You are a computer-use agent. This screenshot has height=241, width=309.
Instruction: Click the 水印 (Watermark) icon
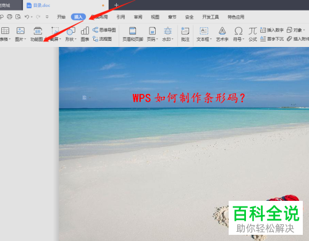(167, 31)
